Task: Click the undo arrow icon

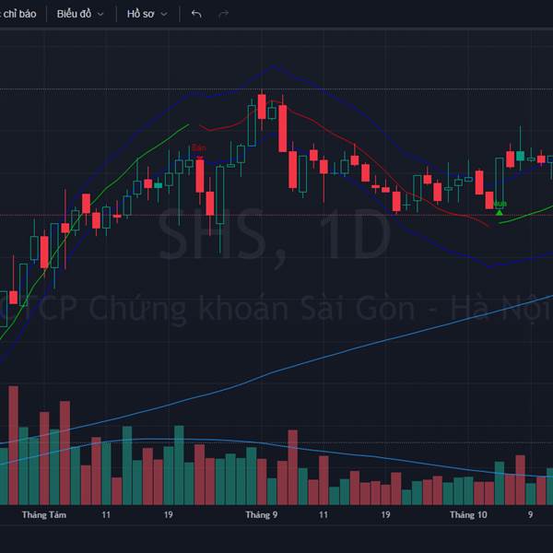Action: pyautogui.click(x=196, y=14)
